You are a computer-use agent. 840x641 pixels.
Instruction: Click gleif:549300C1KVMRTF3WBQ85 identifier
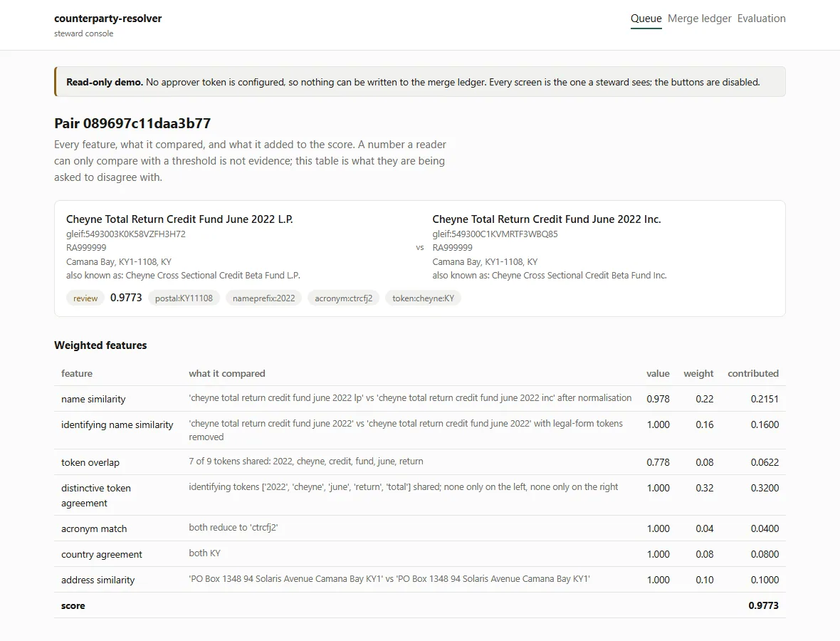(x=495, y=234)
